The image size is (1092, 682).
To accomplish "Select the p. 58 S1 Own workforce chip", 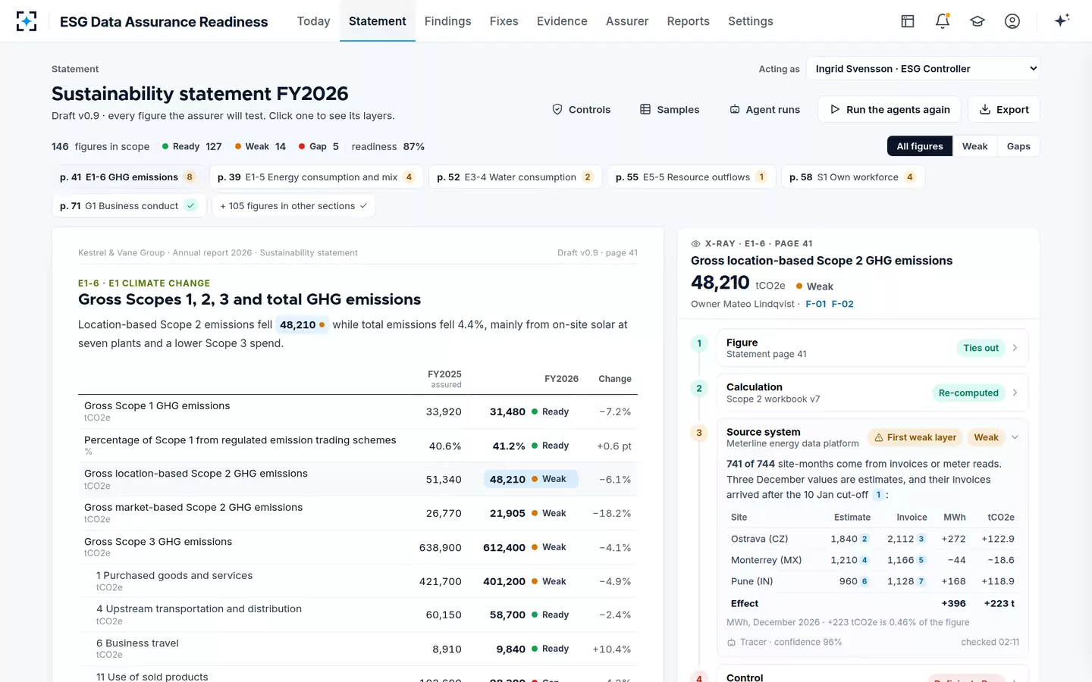I will [852, 177].
